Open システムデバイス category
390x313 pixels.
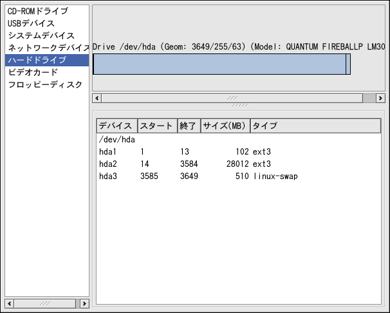(x=41, y=36)
